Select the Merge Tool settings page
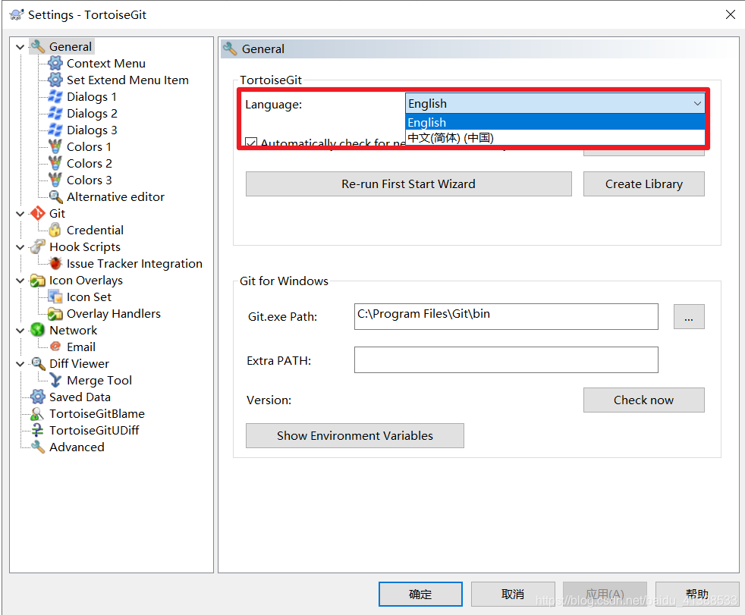 coord(99,380)
